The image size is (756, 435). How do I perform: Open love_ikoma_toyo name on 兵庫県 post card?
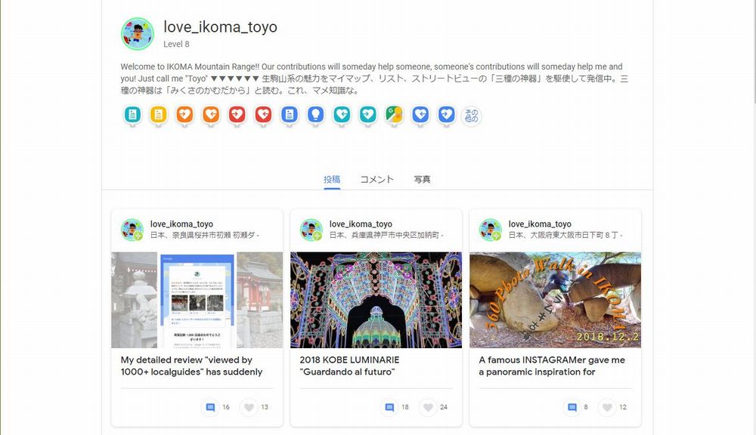[x=361, y=224]
